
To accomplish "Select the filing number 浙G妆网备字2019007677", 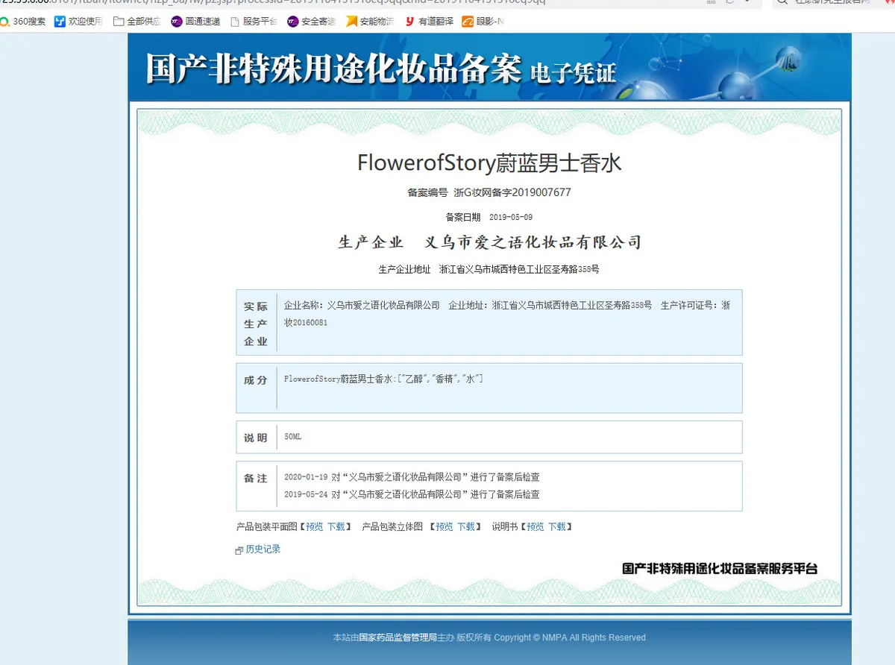I will (x=512, y=192).
